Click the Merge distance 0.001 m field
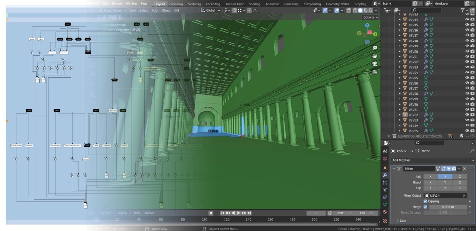The height and width of the screenshot is (231, 476). 448,207
